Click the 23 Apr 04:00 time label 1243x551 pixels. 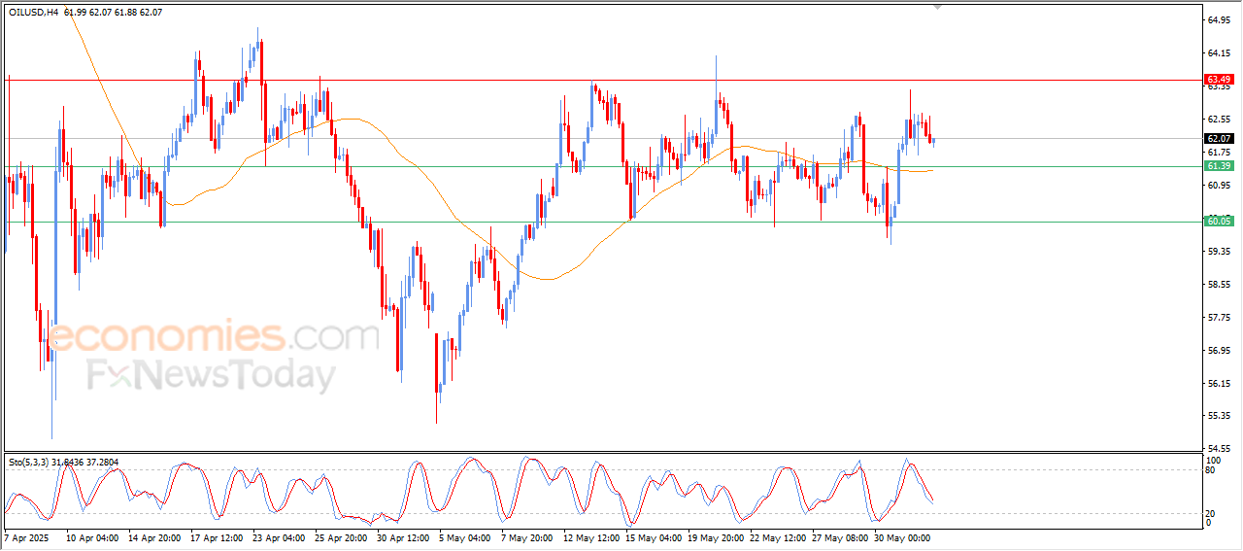pos(280,537)
